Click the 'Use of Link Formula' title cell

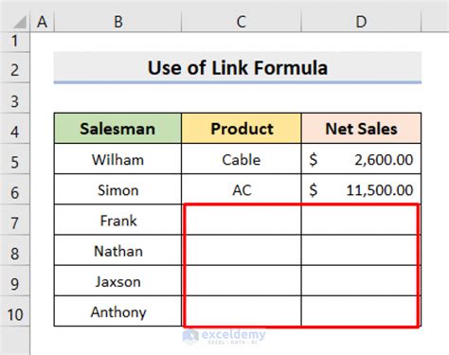[x=238, y=67]
